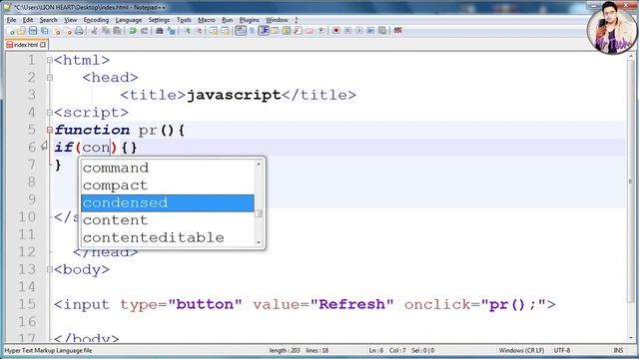
Task: Open the Window menu
Action: (x=277, y=20)
